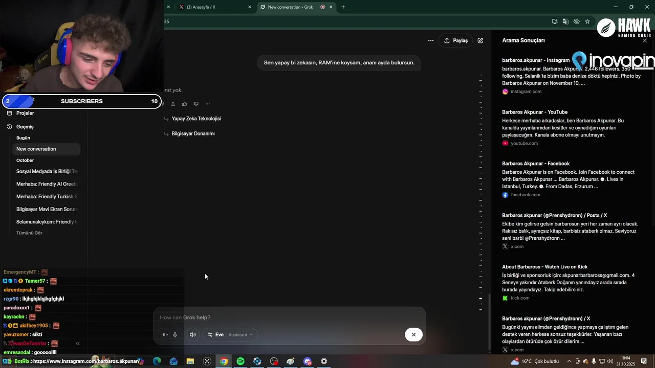
Task: Open the New conversation history item
Action: tap(46, 149)
